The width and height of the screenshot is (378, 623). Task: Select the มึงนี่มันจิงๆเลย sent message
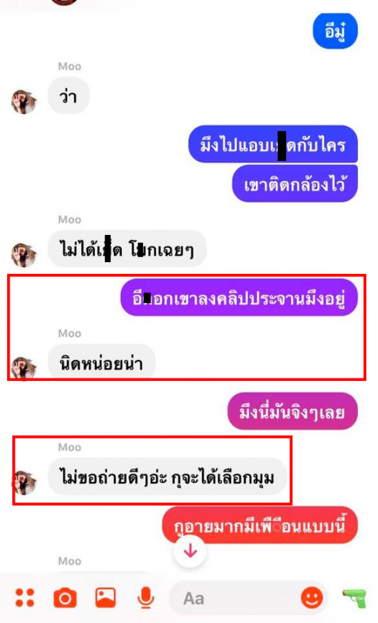(x=292, y=411)
